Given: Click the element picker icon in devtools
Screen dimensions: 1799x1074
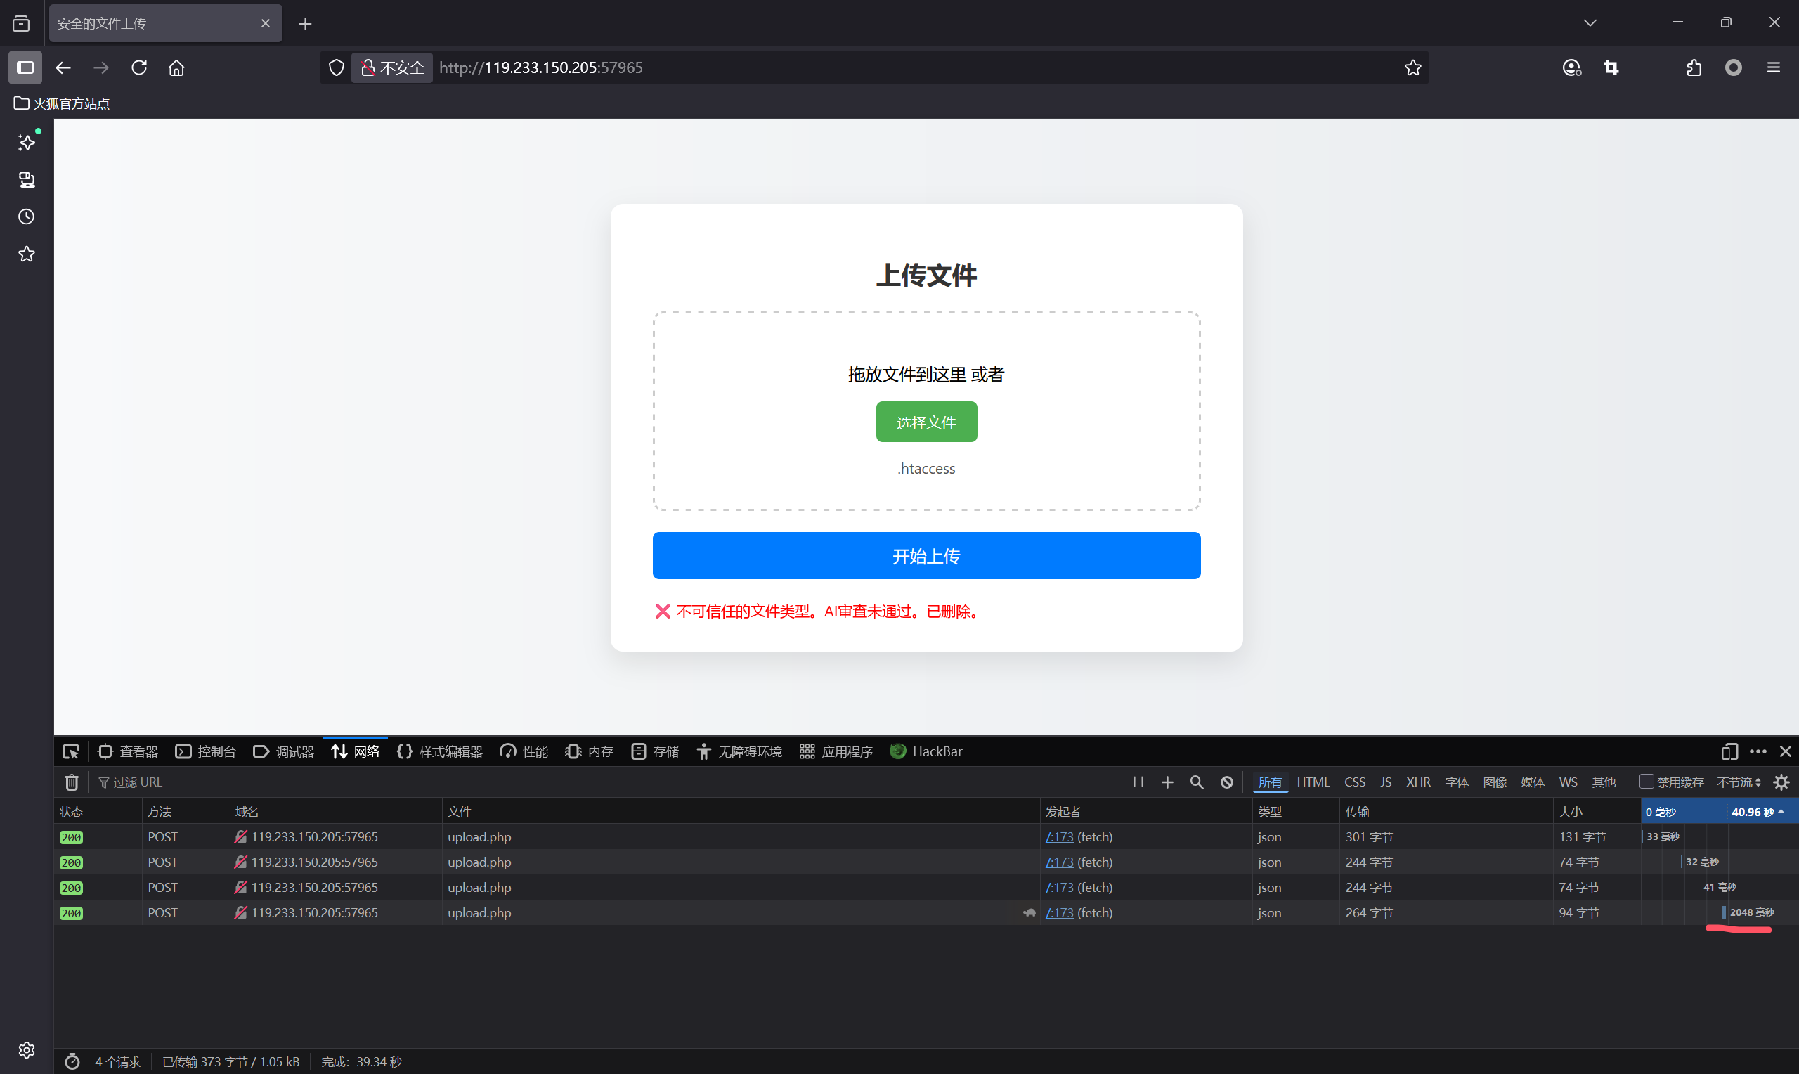Looking at the screenshot, I should click(70, 751).
